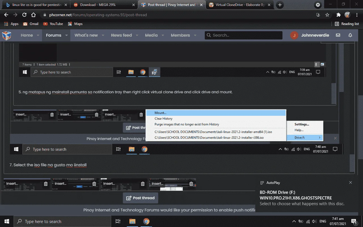Screen dimensions: 363x227
Task: Open the YouTube bookmark
Action: click(53, 24)
